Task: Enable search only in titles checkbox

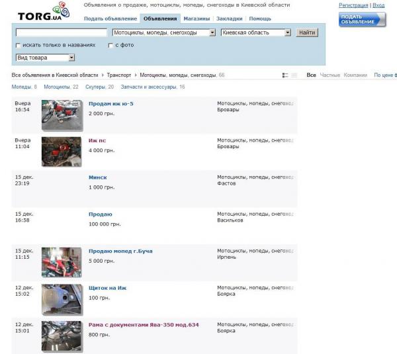Action: pos(18,45)
